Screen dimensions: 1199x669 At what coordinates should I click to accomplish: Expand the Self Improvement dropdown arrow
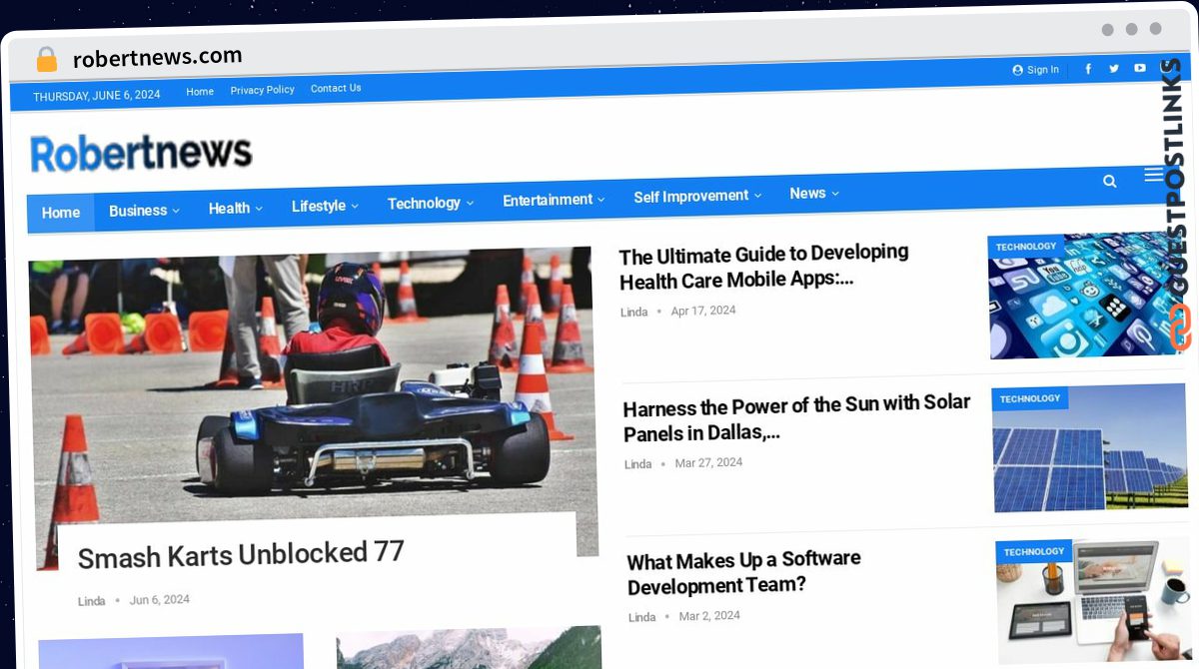[757, 196]
